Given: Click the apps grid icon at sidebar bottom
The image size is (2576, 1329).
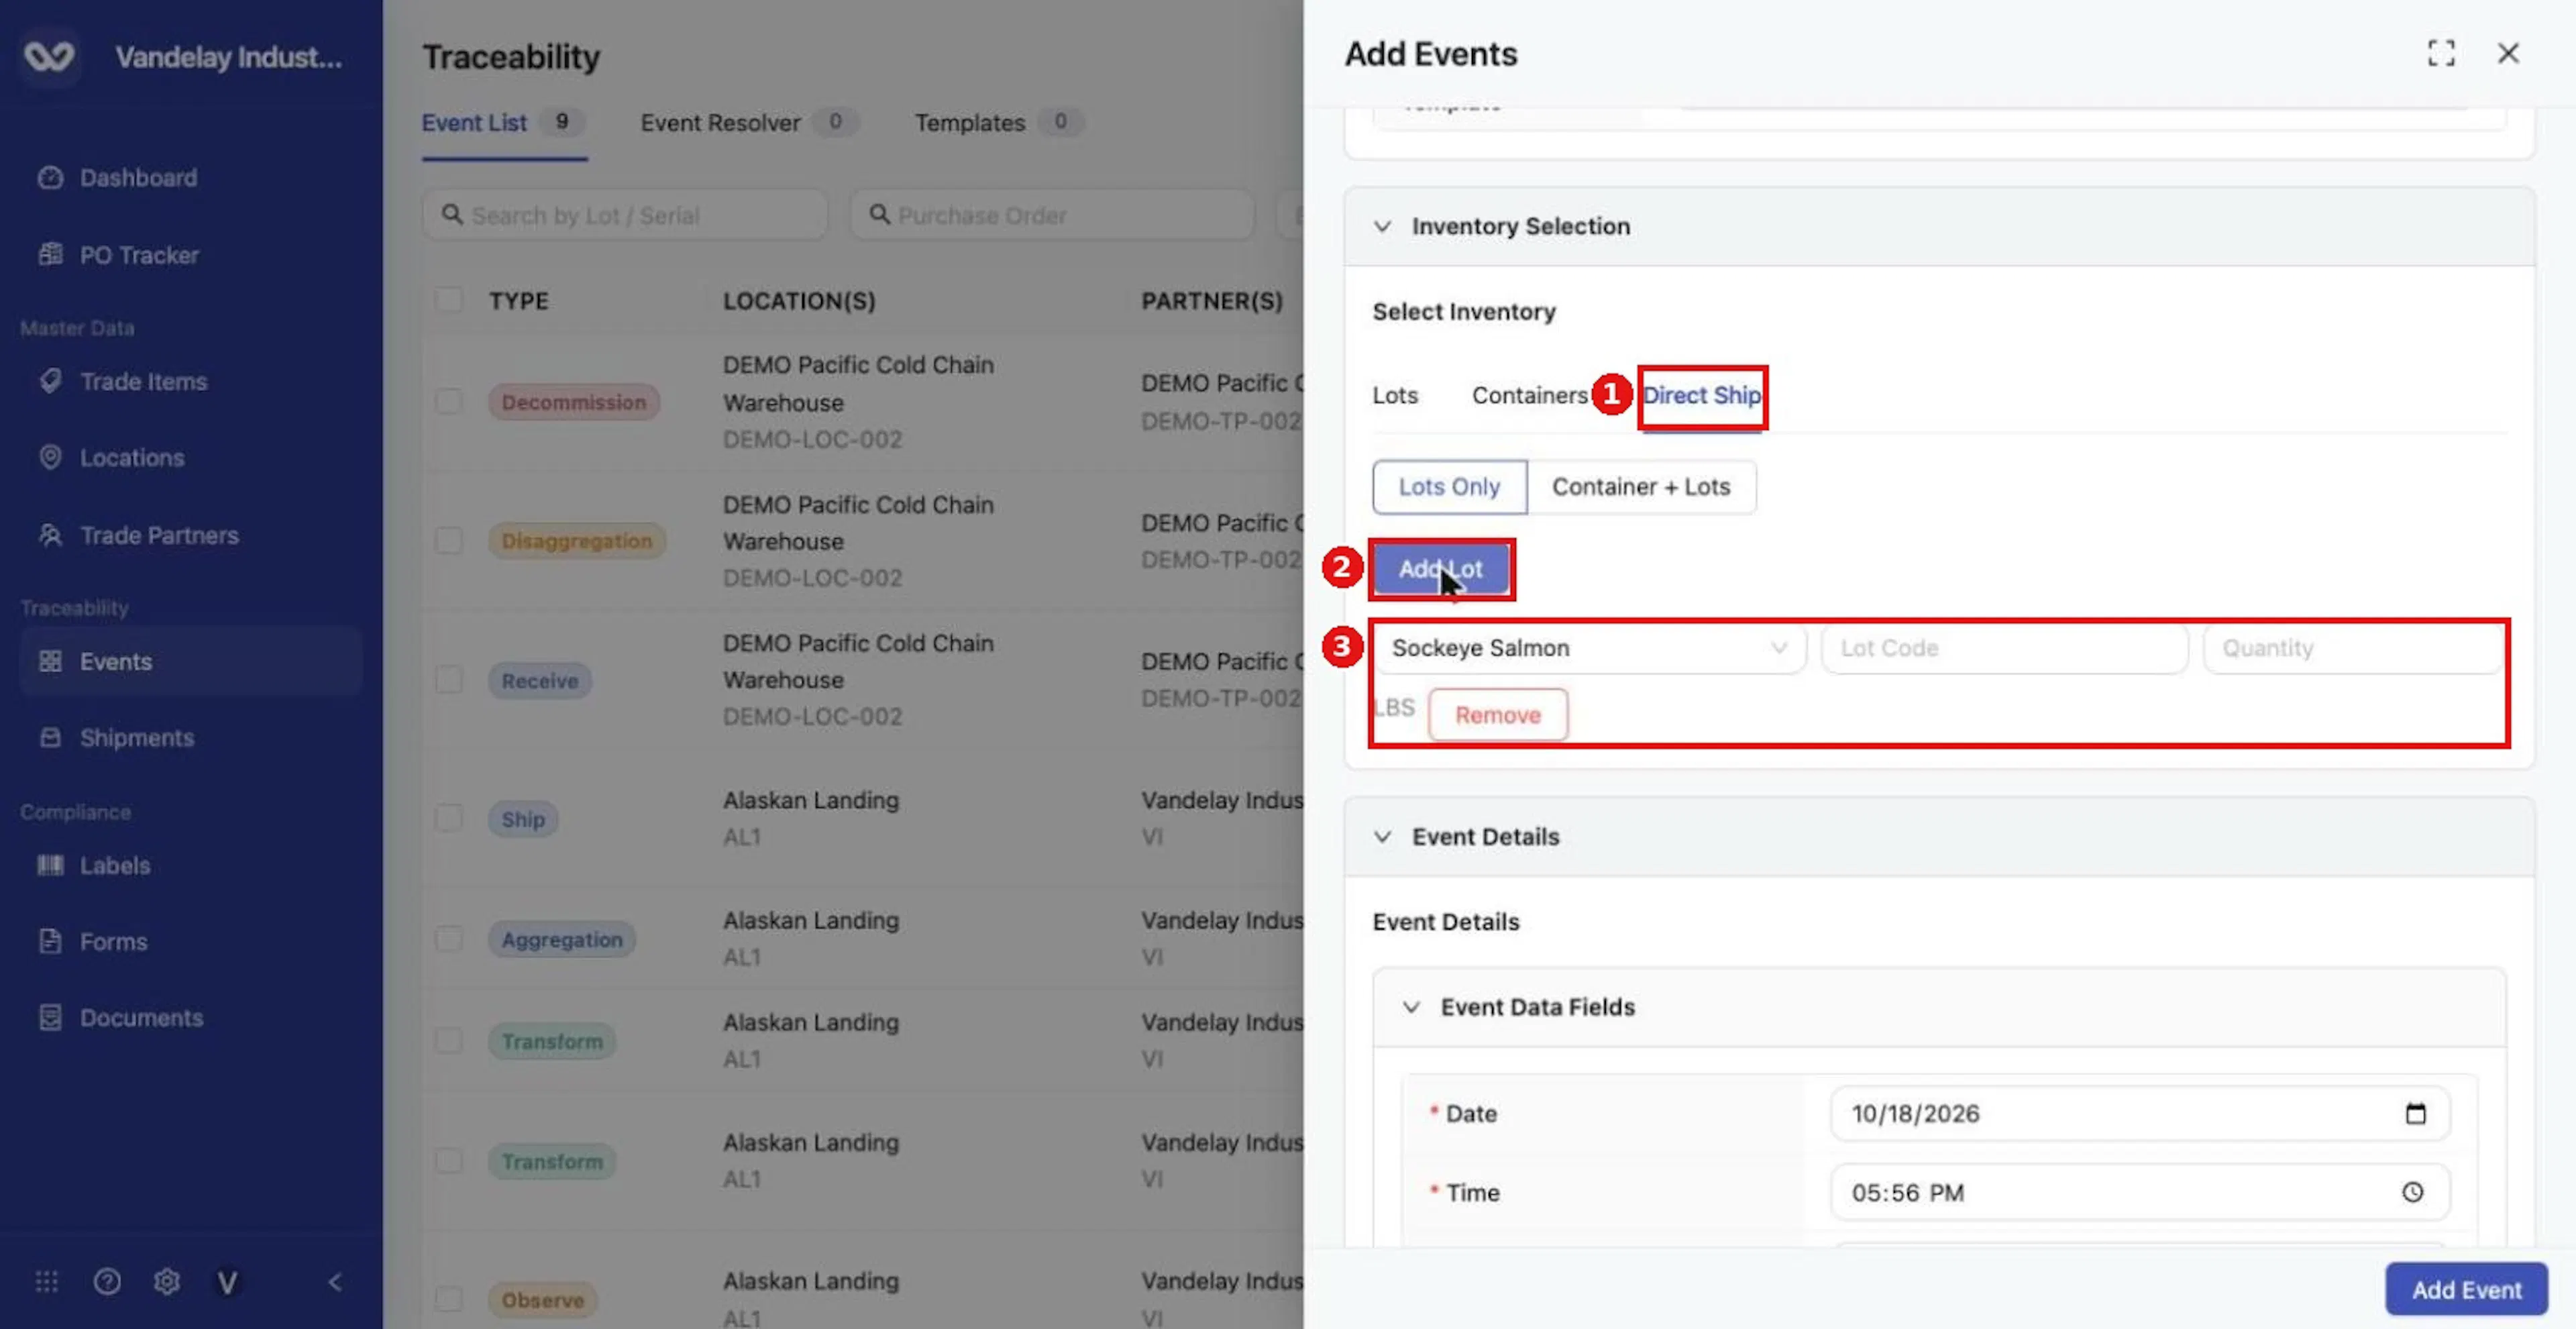Looking at the screenshot, I should 47,1281.
